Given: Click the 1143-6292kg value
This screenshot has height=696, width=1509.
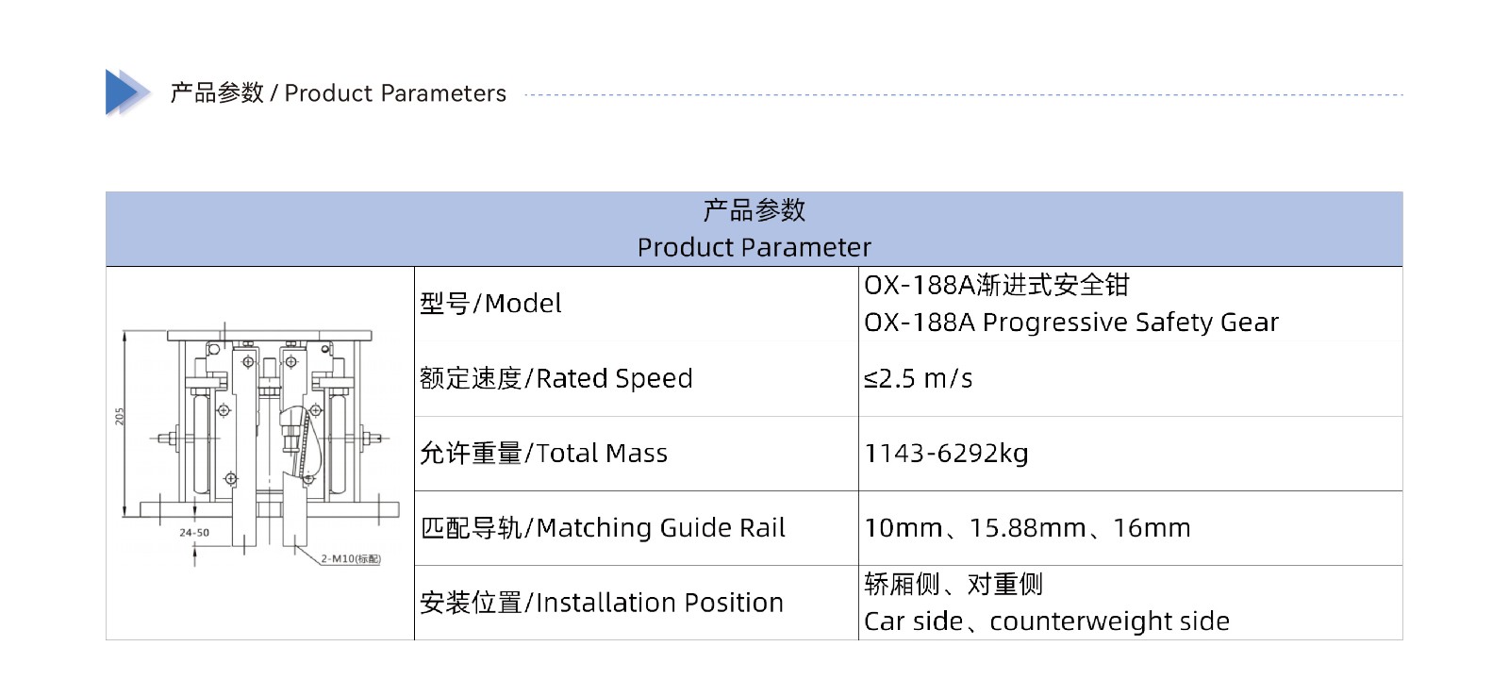Looking at the screenshot, I should point(946,454).
